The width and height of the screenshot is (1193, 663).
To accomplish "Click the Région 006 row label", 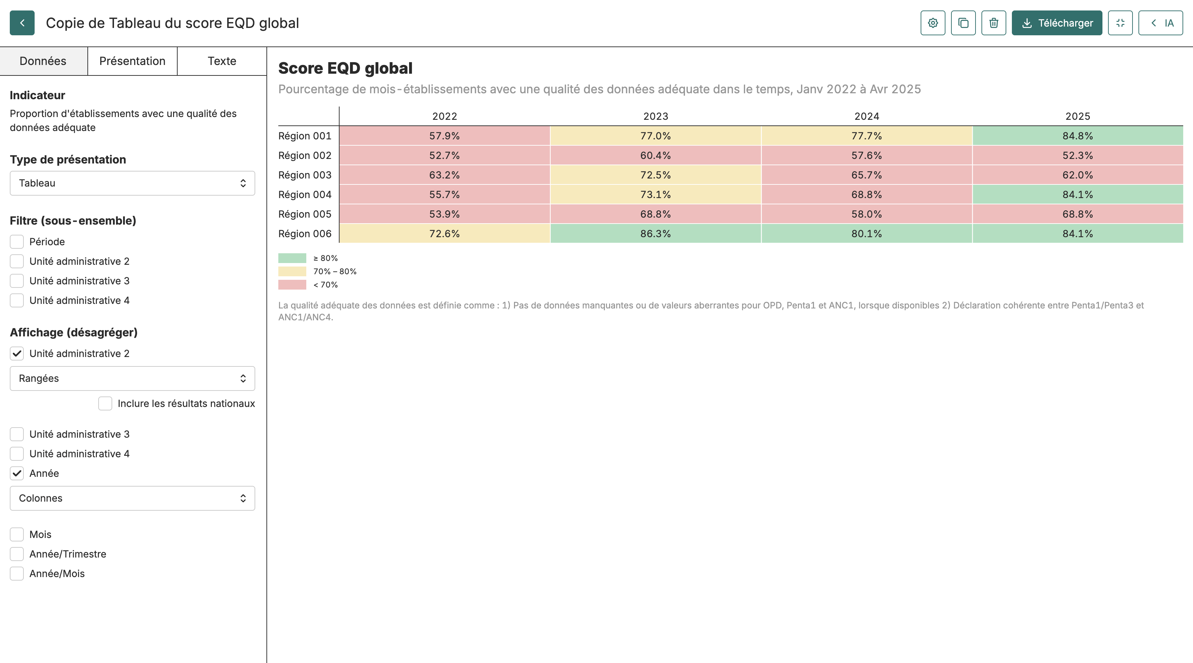I will point(305,234).
